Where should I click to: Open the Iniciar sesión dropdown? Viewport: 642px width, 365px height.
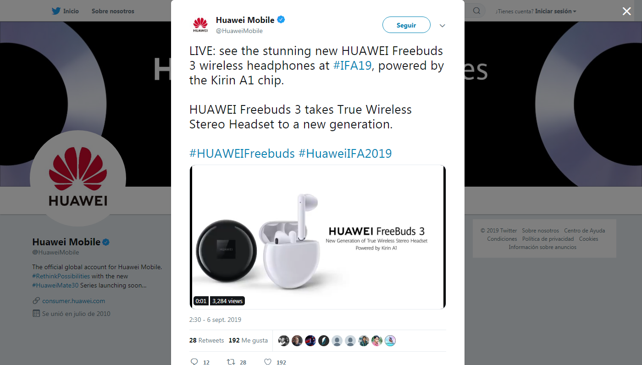556,11
